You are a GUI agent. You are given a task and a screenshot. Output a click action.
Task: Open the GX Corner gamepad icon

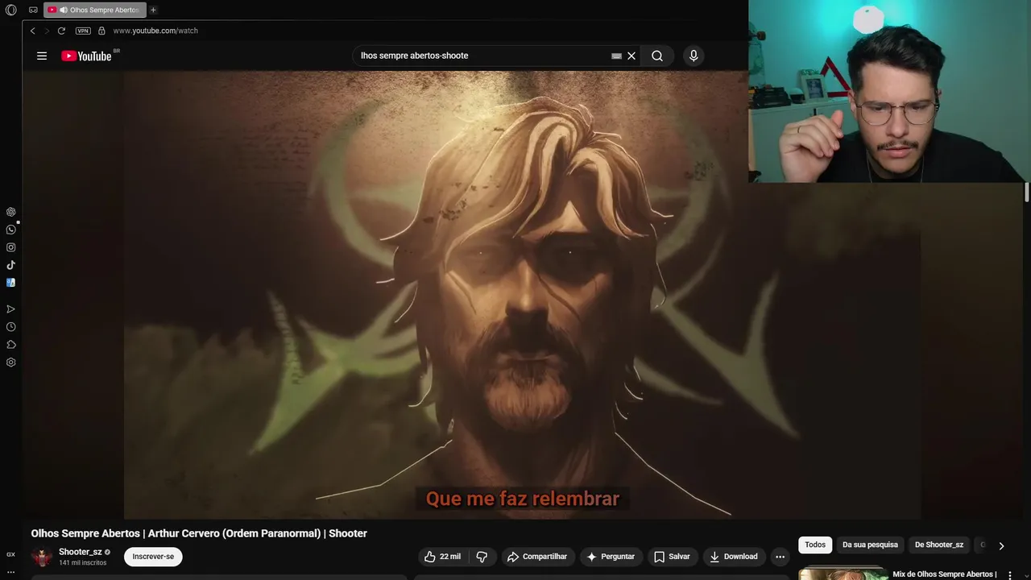pos(33,10)
